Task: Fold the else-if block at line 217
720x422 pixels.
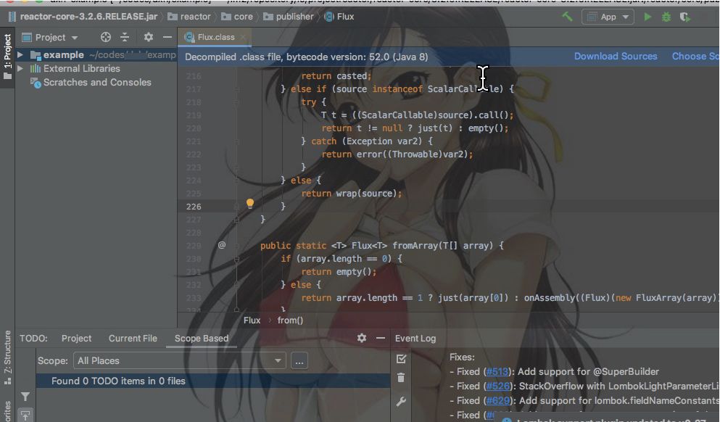Action: (236, 88)
